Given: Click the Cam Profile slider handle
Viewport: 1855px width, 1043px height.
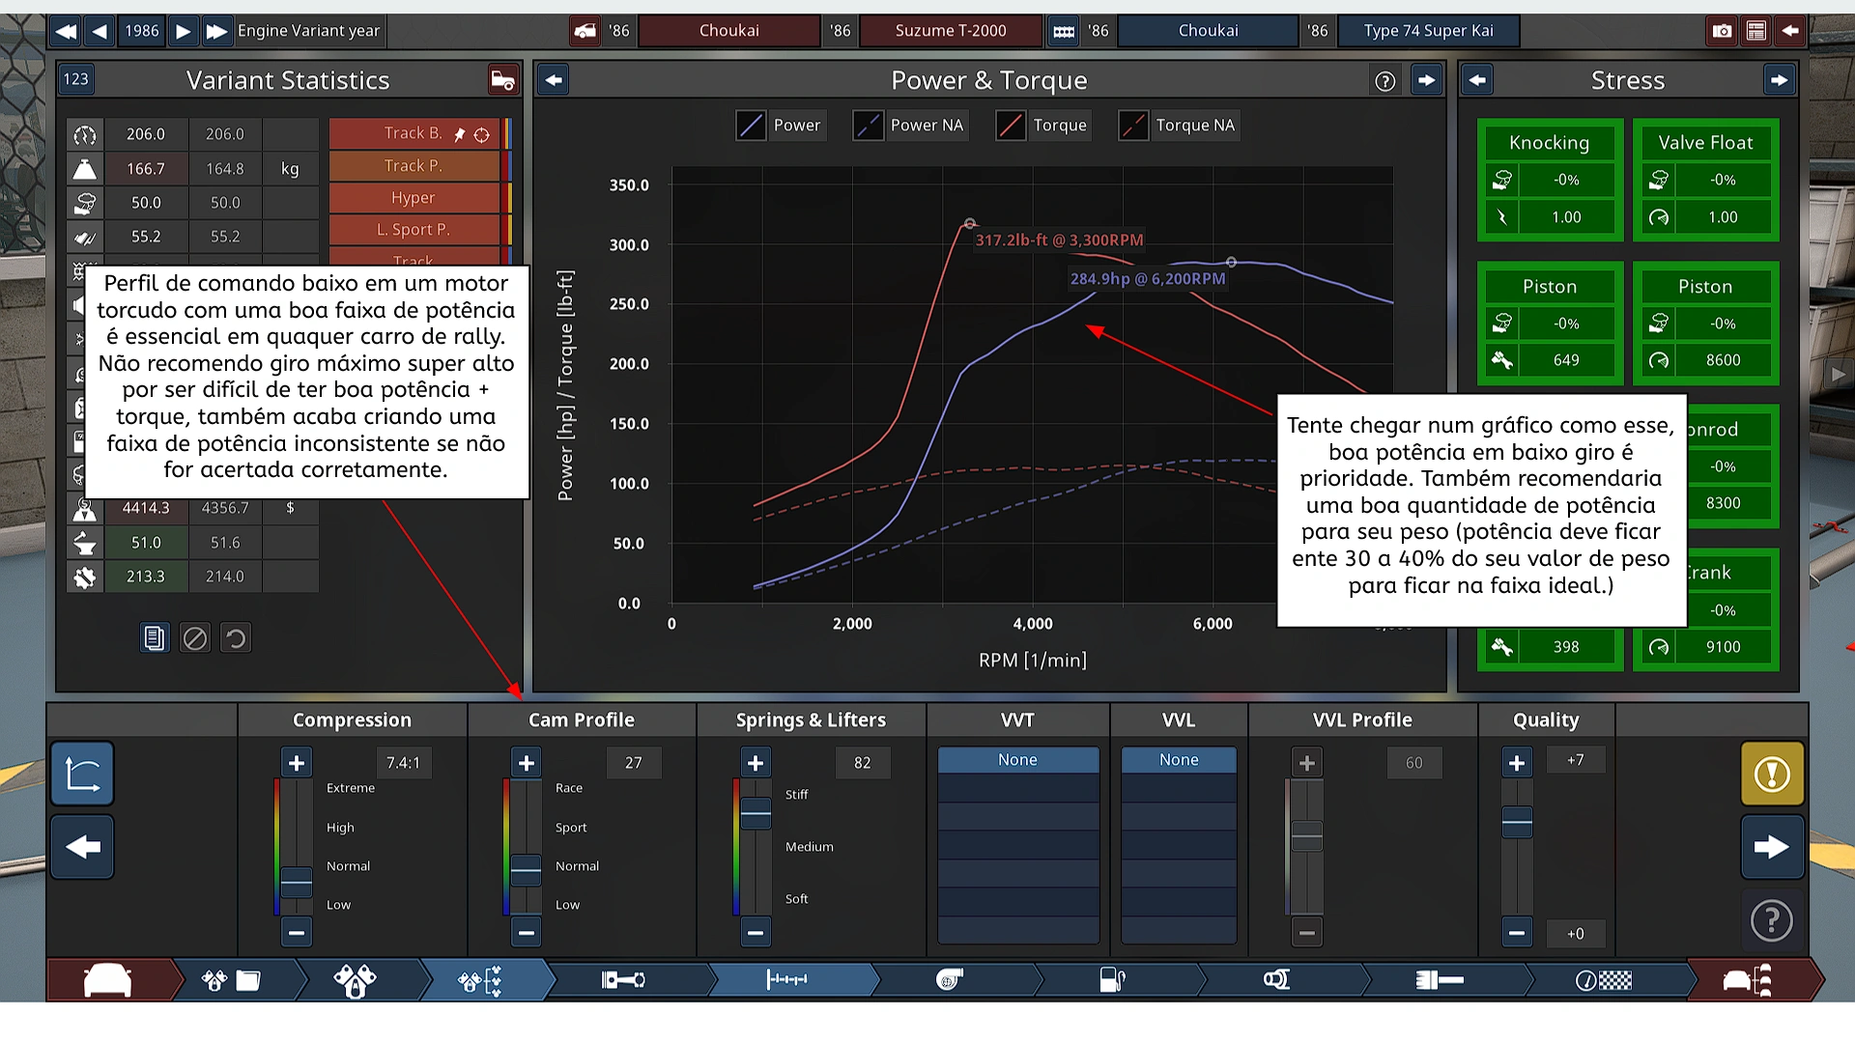Looking at the screenshot, I should click(526, 870).
